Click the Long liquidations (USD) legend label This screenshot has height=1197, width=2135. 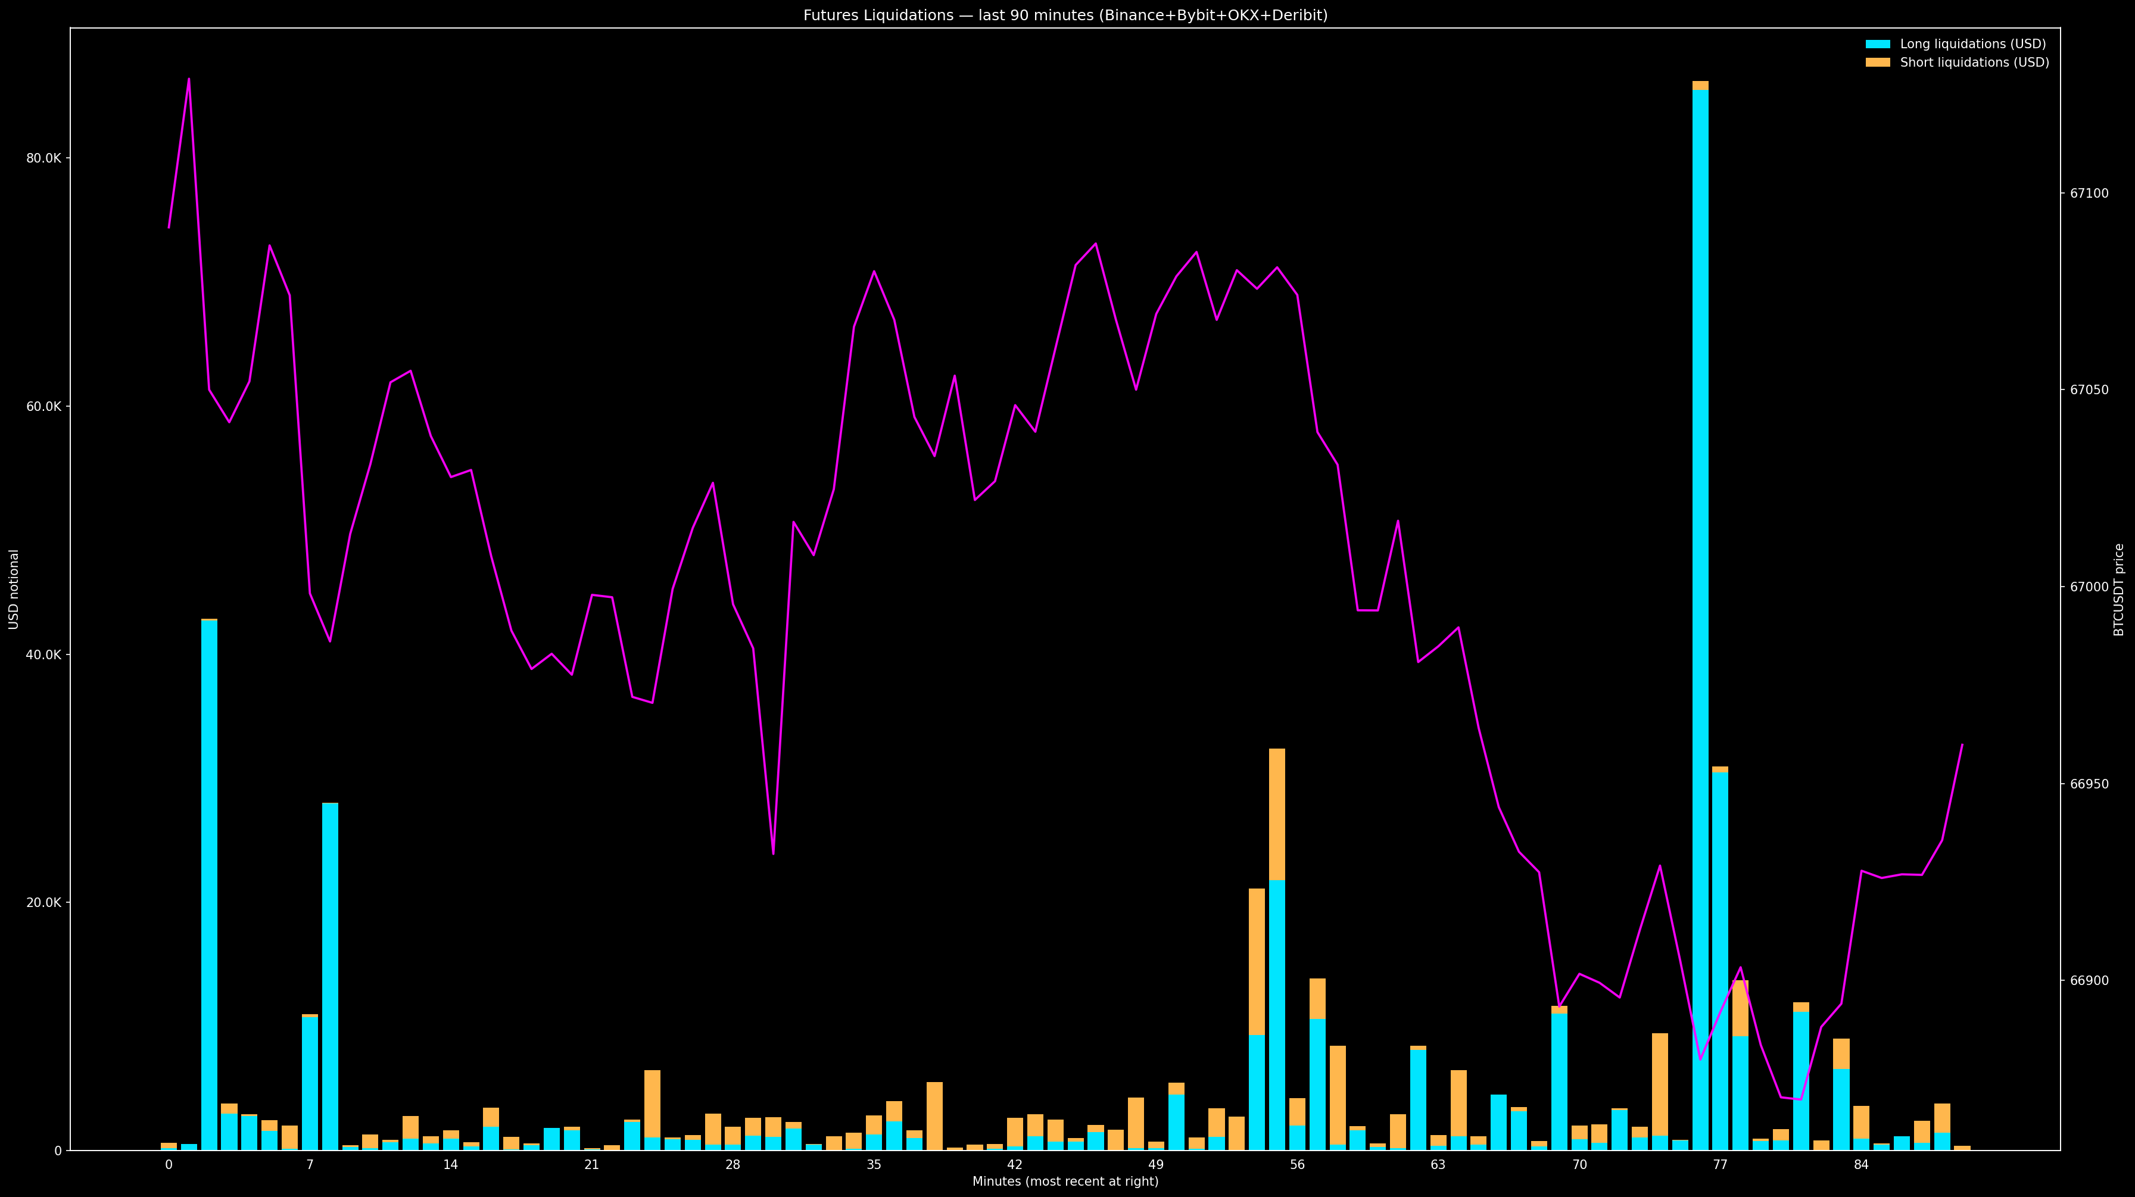tap(1972, 44)
